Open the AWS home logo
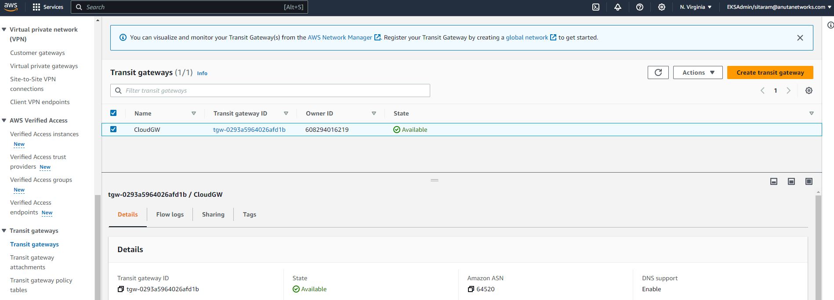The width and height of the screenshot is (834, 300). pyautogui.click(x=11, y=7)
